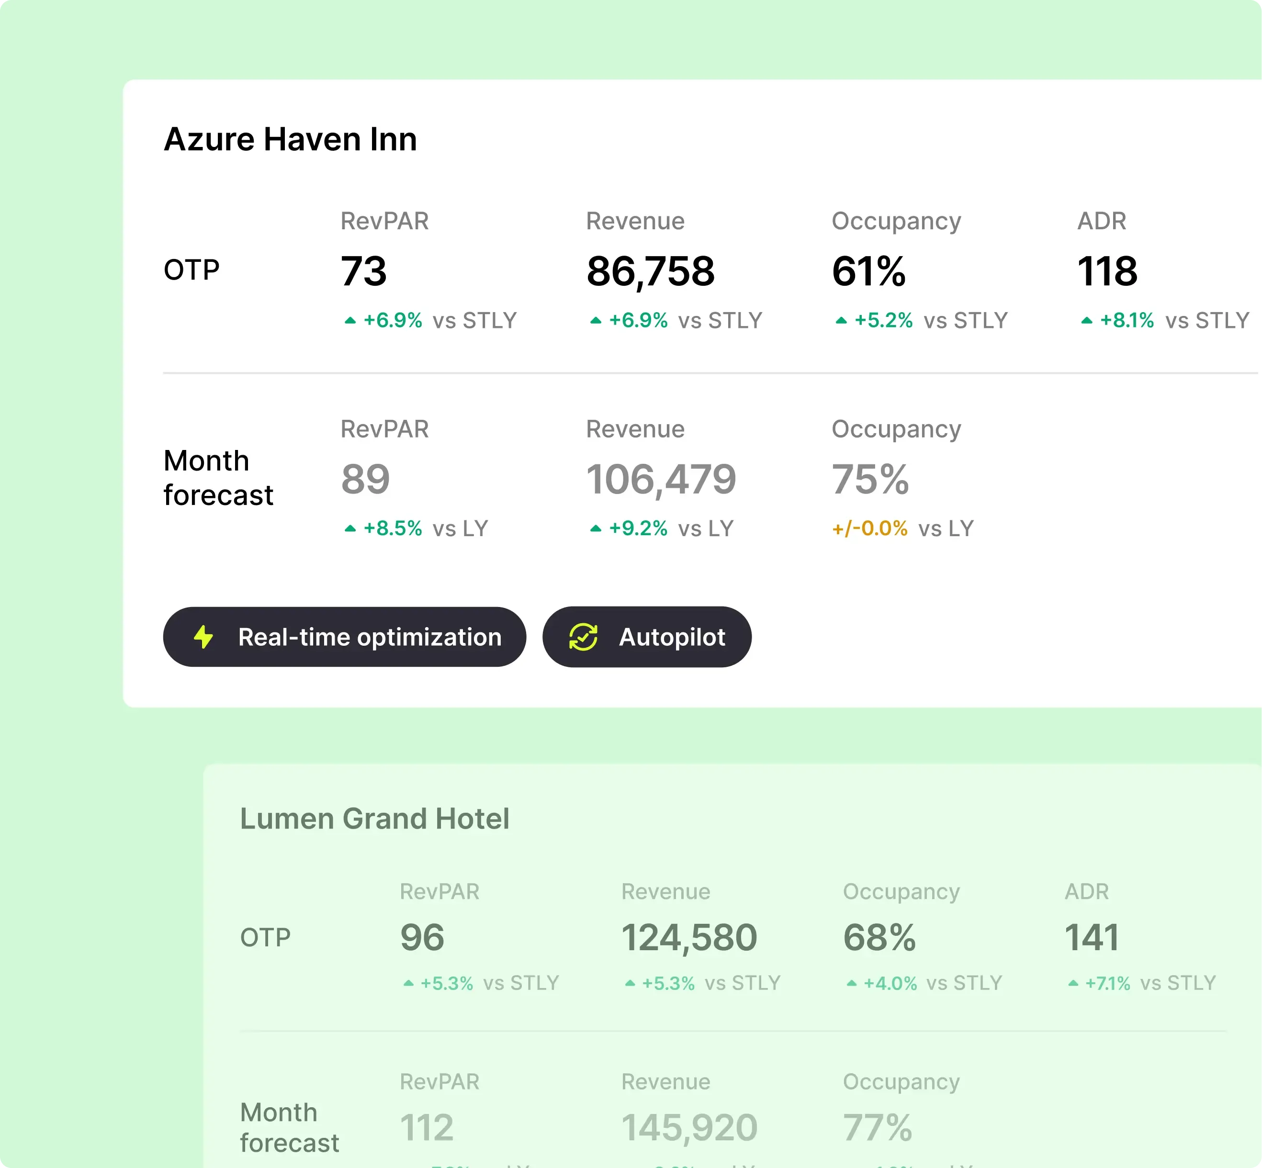Click the Real-time optimization button
Screen dimensions: 1262x1168
[345, 637]
